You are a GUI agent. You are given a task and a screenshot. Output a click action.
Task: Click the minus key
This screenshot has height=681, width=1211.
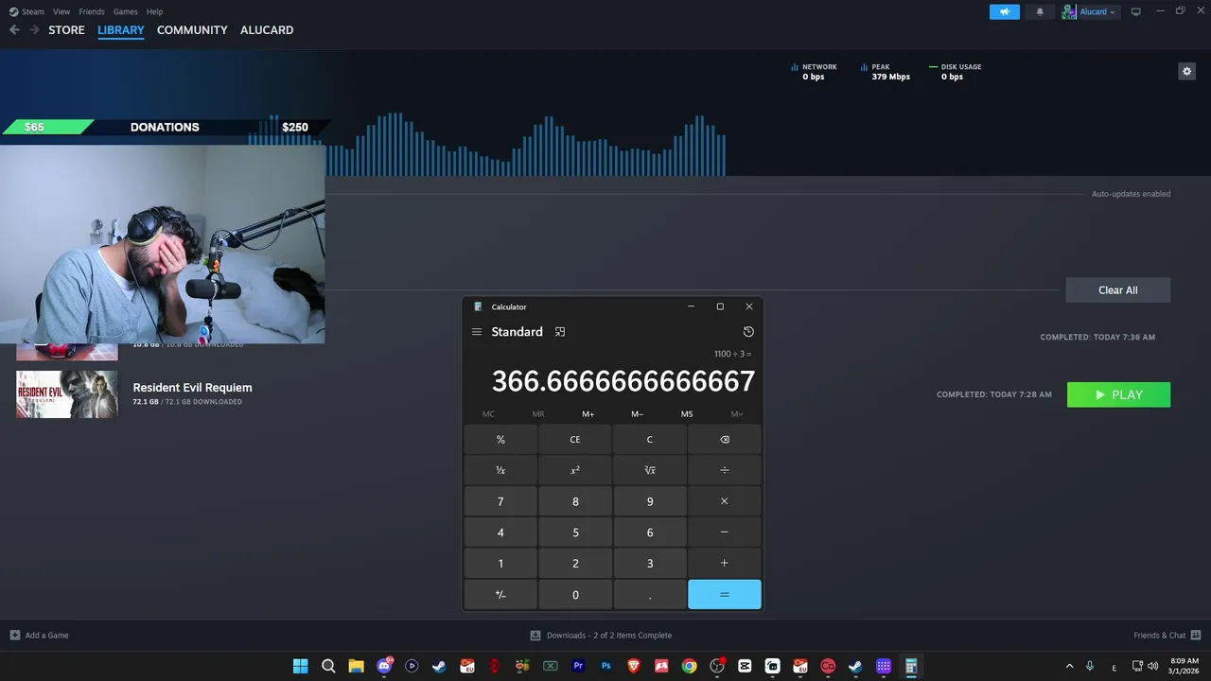[725, 533]
